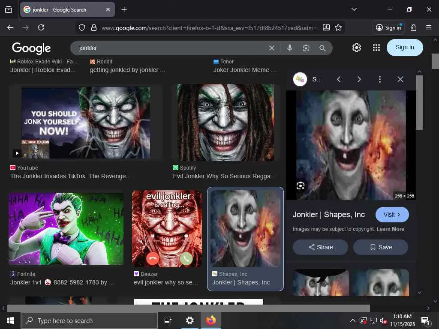
Task: Open the Extensions puzzle icon
Action: click(x=414, y=27)
